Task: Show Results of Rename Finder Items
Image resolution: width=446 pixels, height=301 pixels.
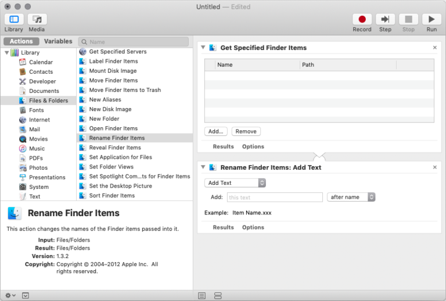Action: (223, 227)
